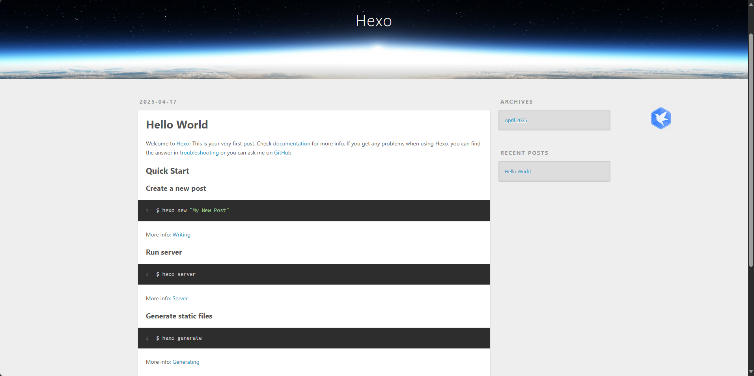Open the documentation link
This screenshot has height=376, width=754.
click(x=291, y=143)
